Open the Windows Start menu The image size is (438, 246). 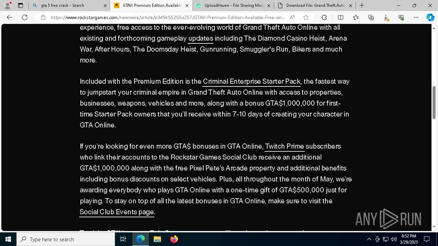(8, 239)
